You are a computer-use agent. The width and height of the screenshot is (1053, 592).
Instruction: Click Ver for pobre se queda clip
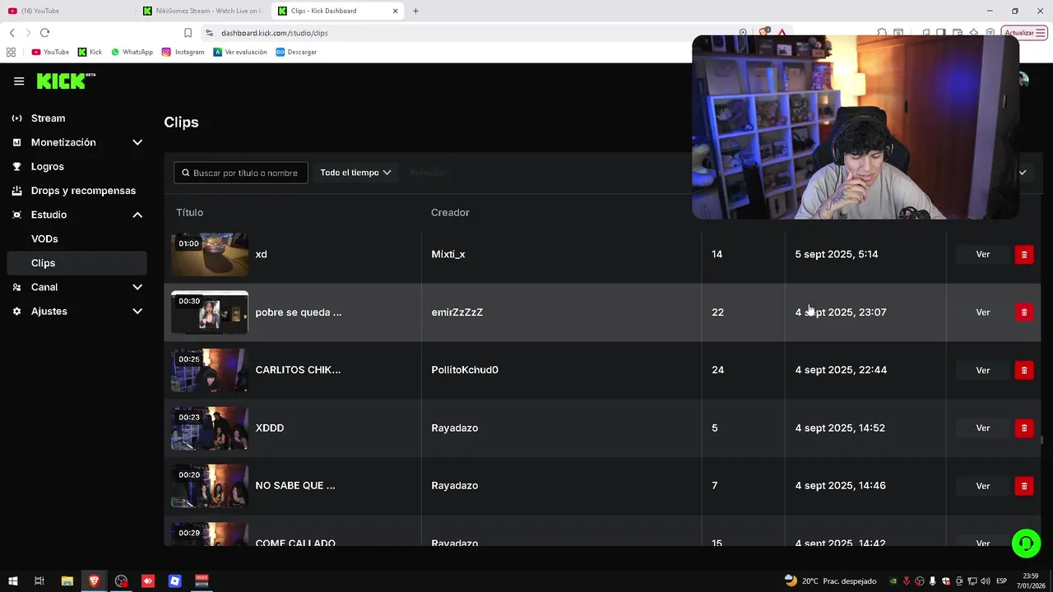(x=982, y=312)
